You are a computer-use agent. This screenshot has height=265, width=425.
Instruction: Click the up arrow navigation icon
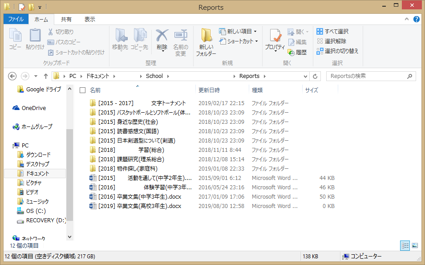coord(46,76)
